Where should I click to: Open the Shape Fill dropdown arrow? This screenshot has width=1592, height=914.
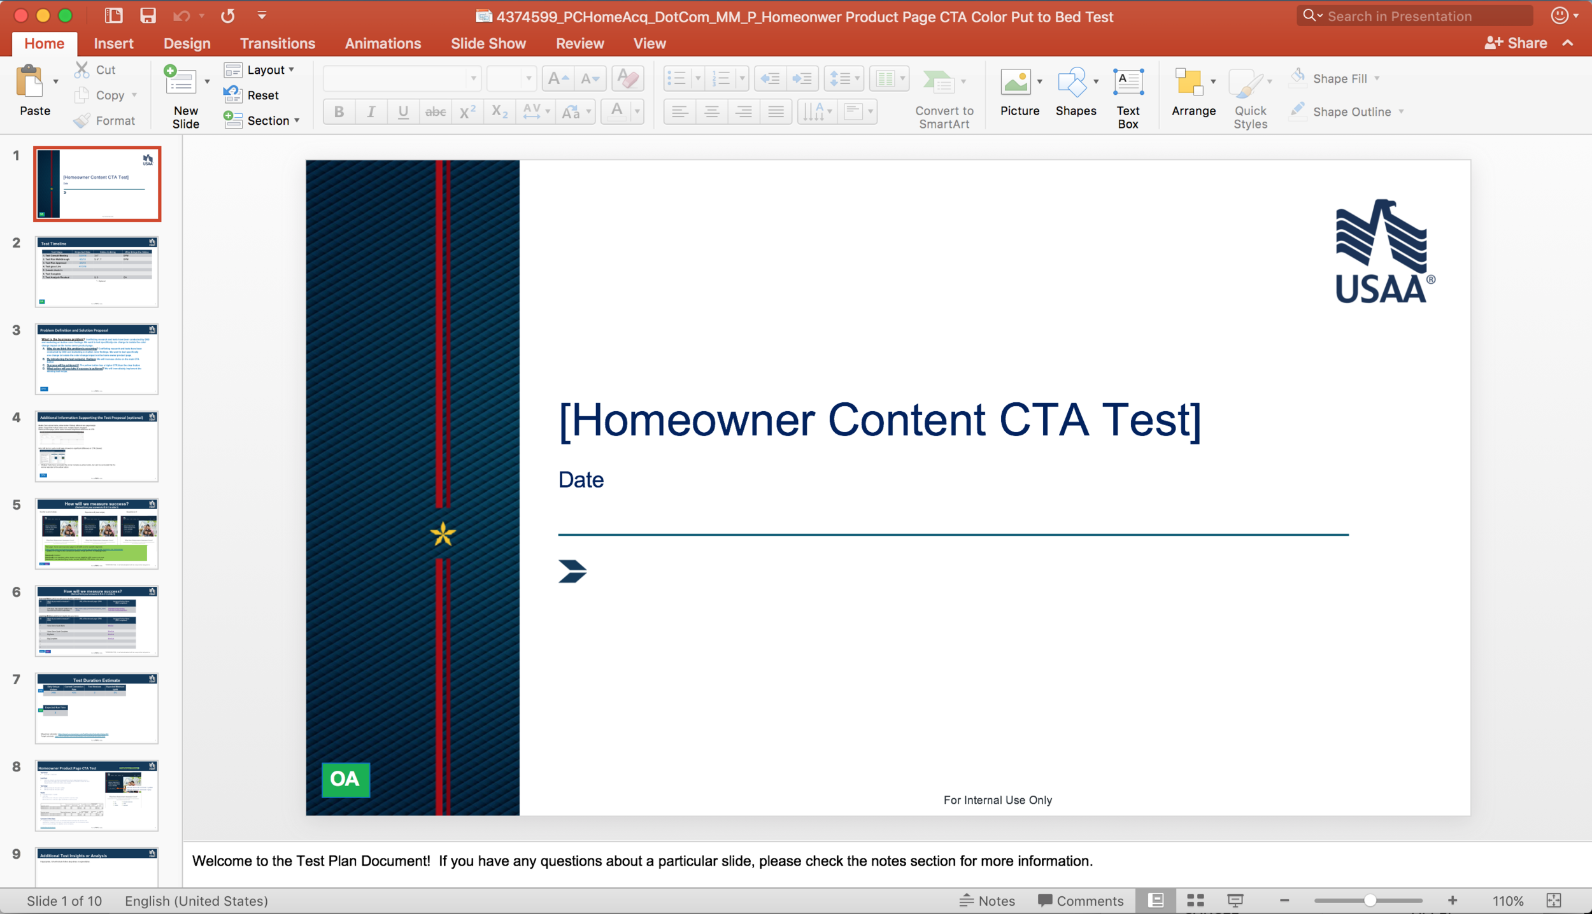pyautogui.click(x=1377, y=79)
